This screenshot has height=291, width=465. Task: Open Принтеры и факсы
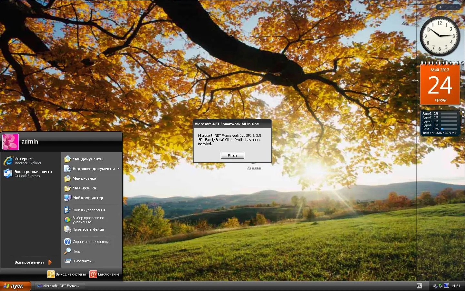[x=88, y=229]
